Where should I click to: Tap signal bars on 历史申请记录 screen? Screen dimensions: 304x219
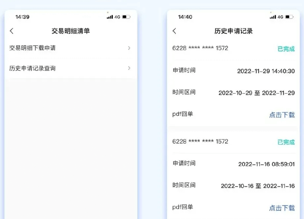pyautogui.click(x=273, y=17)
